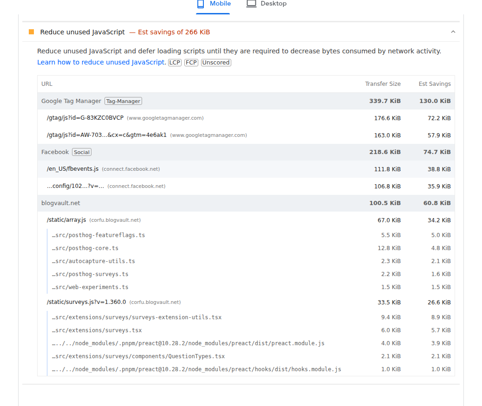Click the 176.6 KiB transfer size value
The width and height of the screenshot is (482, 406).
387,118
